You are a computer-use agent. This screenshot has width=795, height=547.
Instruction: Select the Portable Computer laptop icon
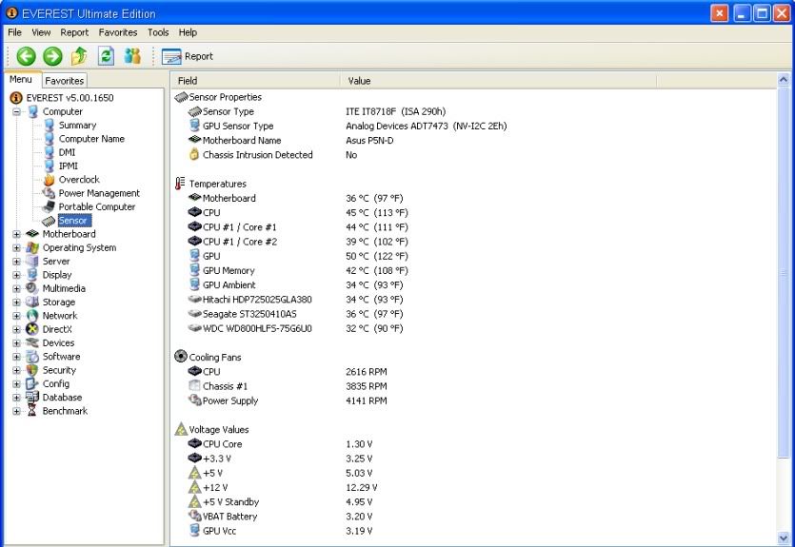(x=50, y=206)
